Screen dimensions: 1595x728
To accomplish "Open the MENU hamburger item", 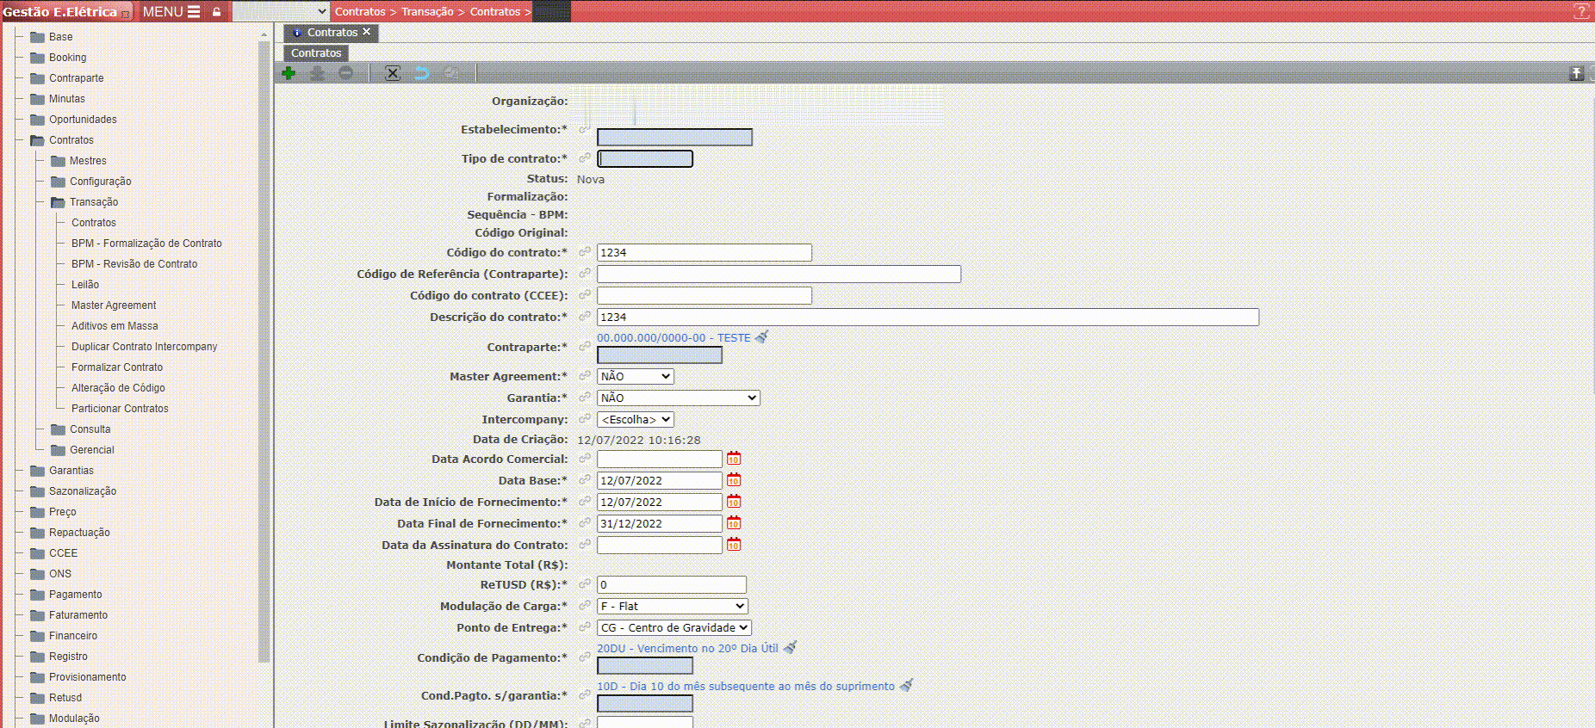I will click(171, 12).
